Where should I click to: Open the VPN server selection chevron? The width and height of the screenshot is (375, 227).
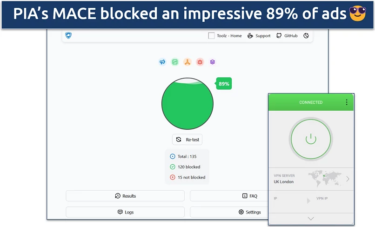348,179
